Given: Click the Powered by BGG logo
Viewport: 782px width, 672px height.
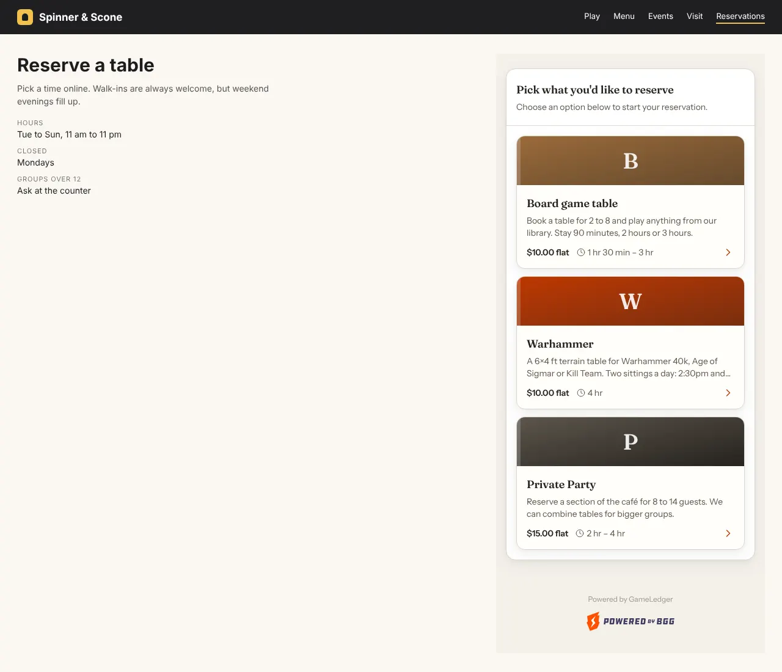Looking at the screenshot, I should [630, 621].
